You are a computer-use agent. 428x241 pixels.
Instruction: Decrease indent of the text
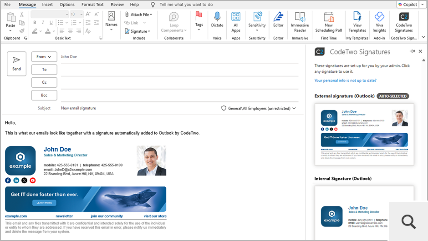coord(88,23)
